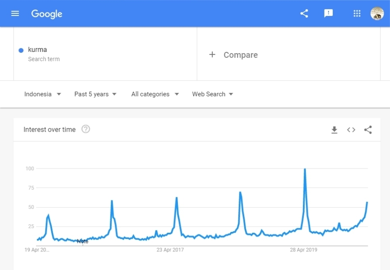Click the Google logo link

[47, 14]
